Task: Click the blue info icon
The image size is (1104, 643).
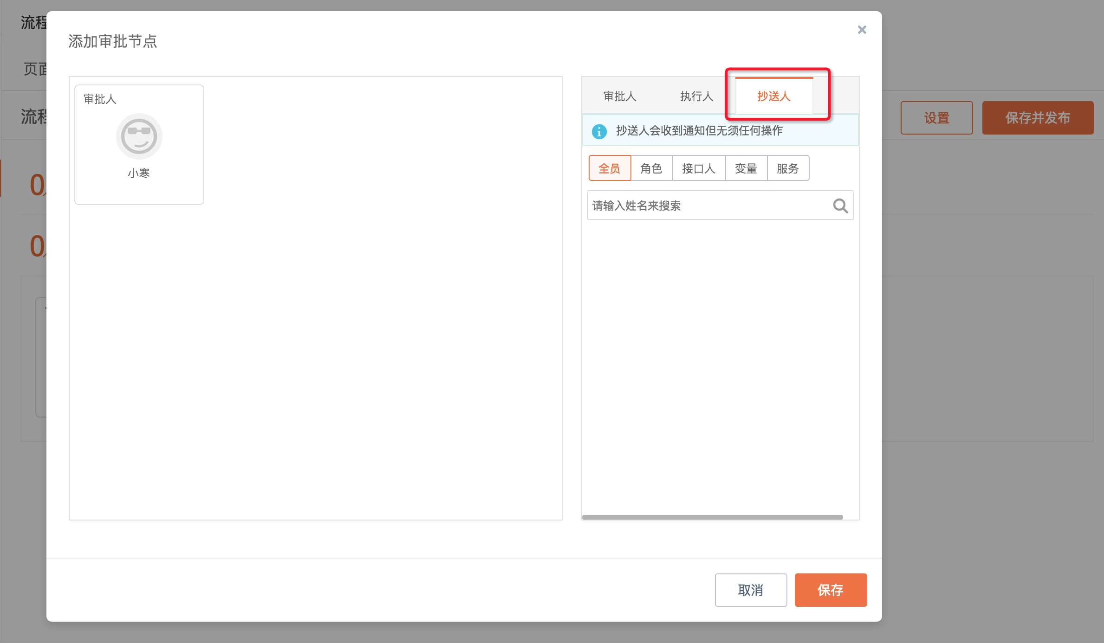Action: tap(599, 131)
